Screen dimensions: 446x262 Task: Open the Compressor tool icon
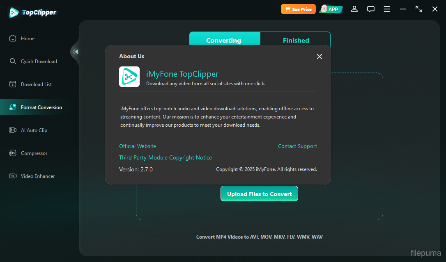[13, 153]
